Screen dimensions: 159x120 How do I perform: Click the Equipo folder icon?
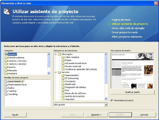63,60
